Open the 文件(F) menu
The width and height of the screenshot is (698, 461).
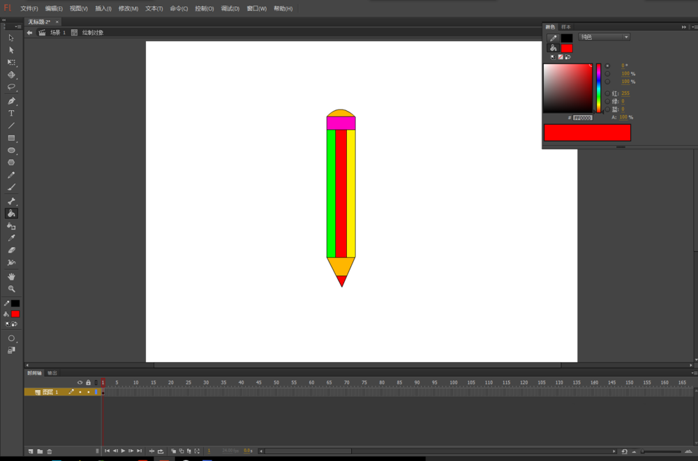pos(29,8)
